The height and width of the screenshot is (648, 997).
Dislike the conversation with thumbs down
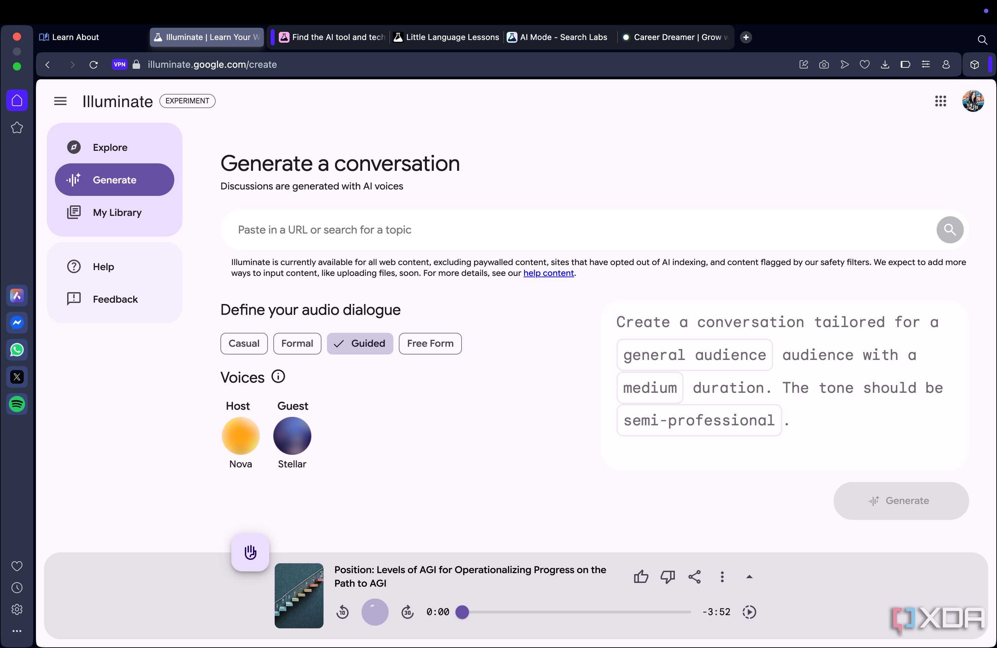[x=668, y=577]
